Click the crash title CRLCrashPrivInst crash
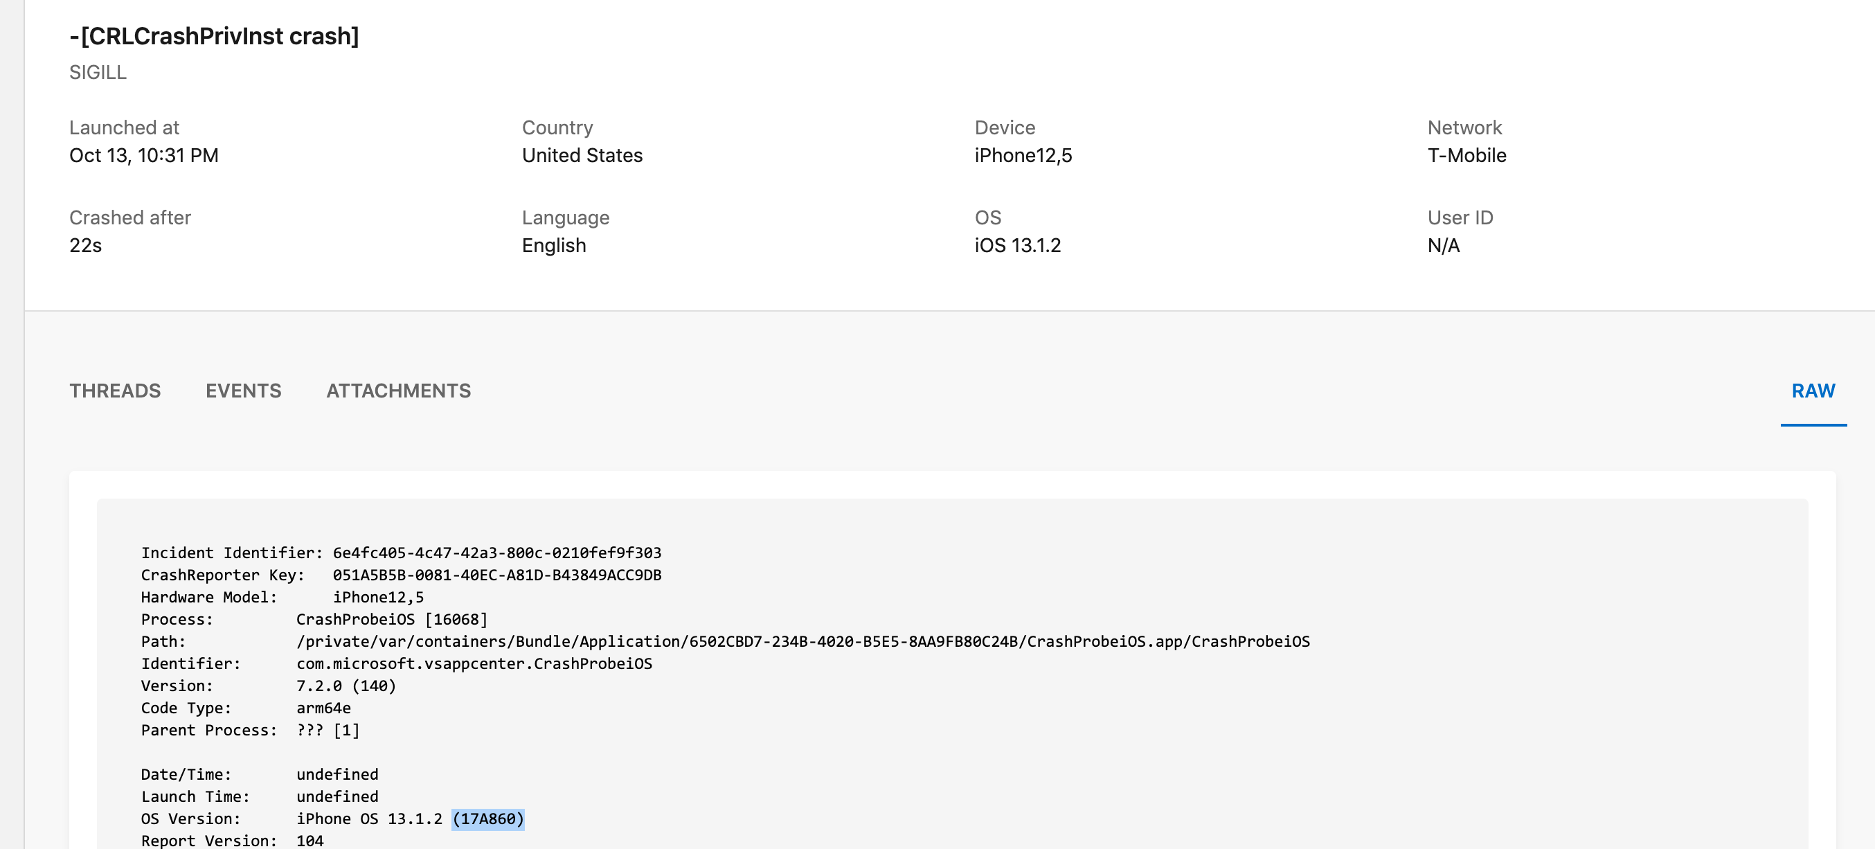1875x849 pixels. point(214,35)
